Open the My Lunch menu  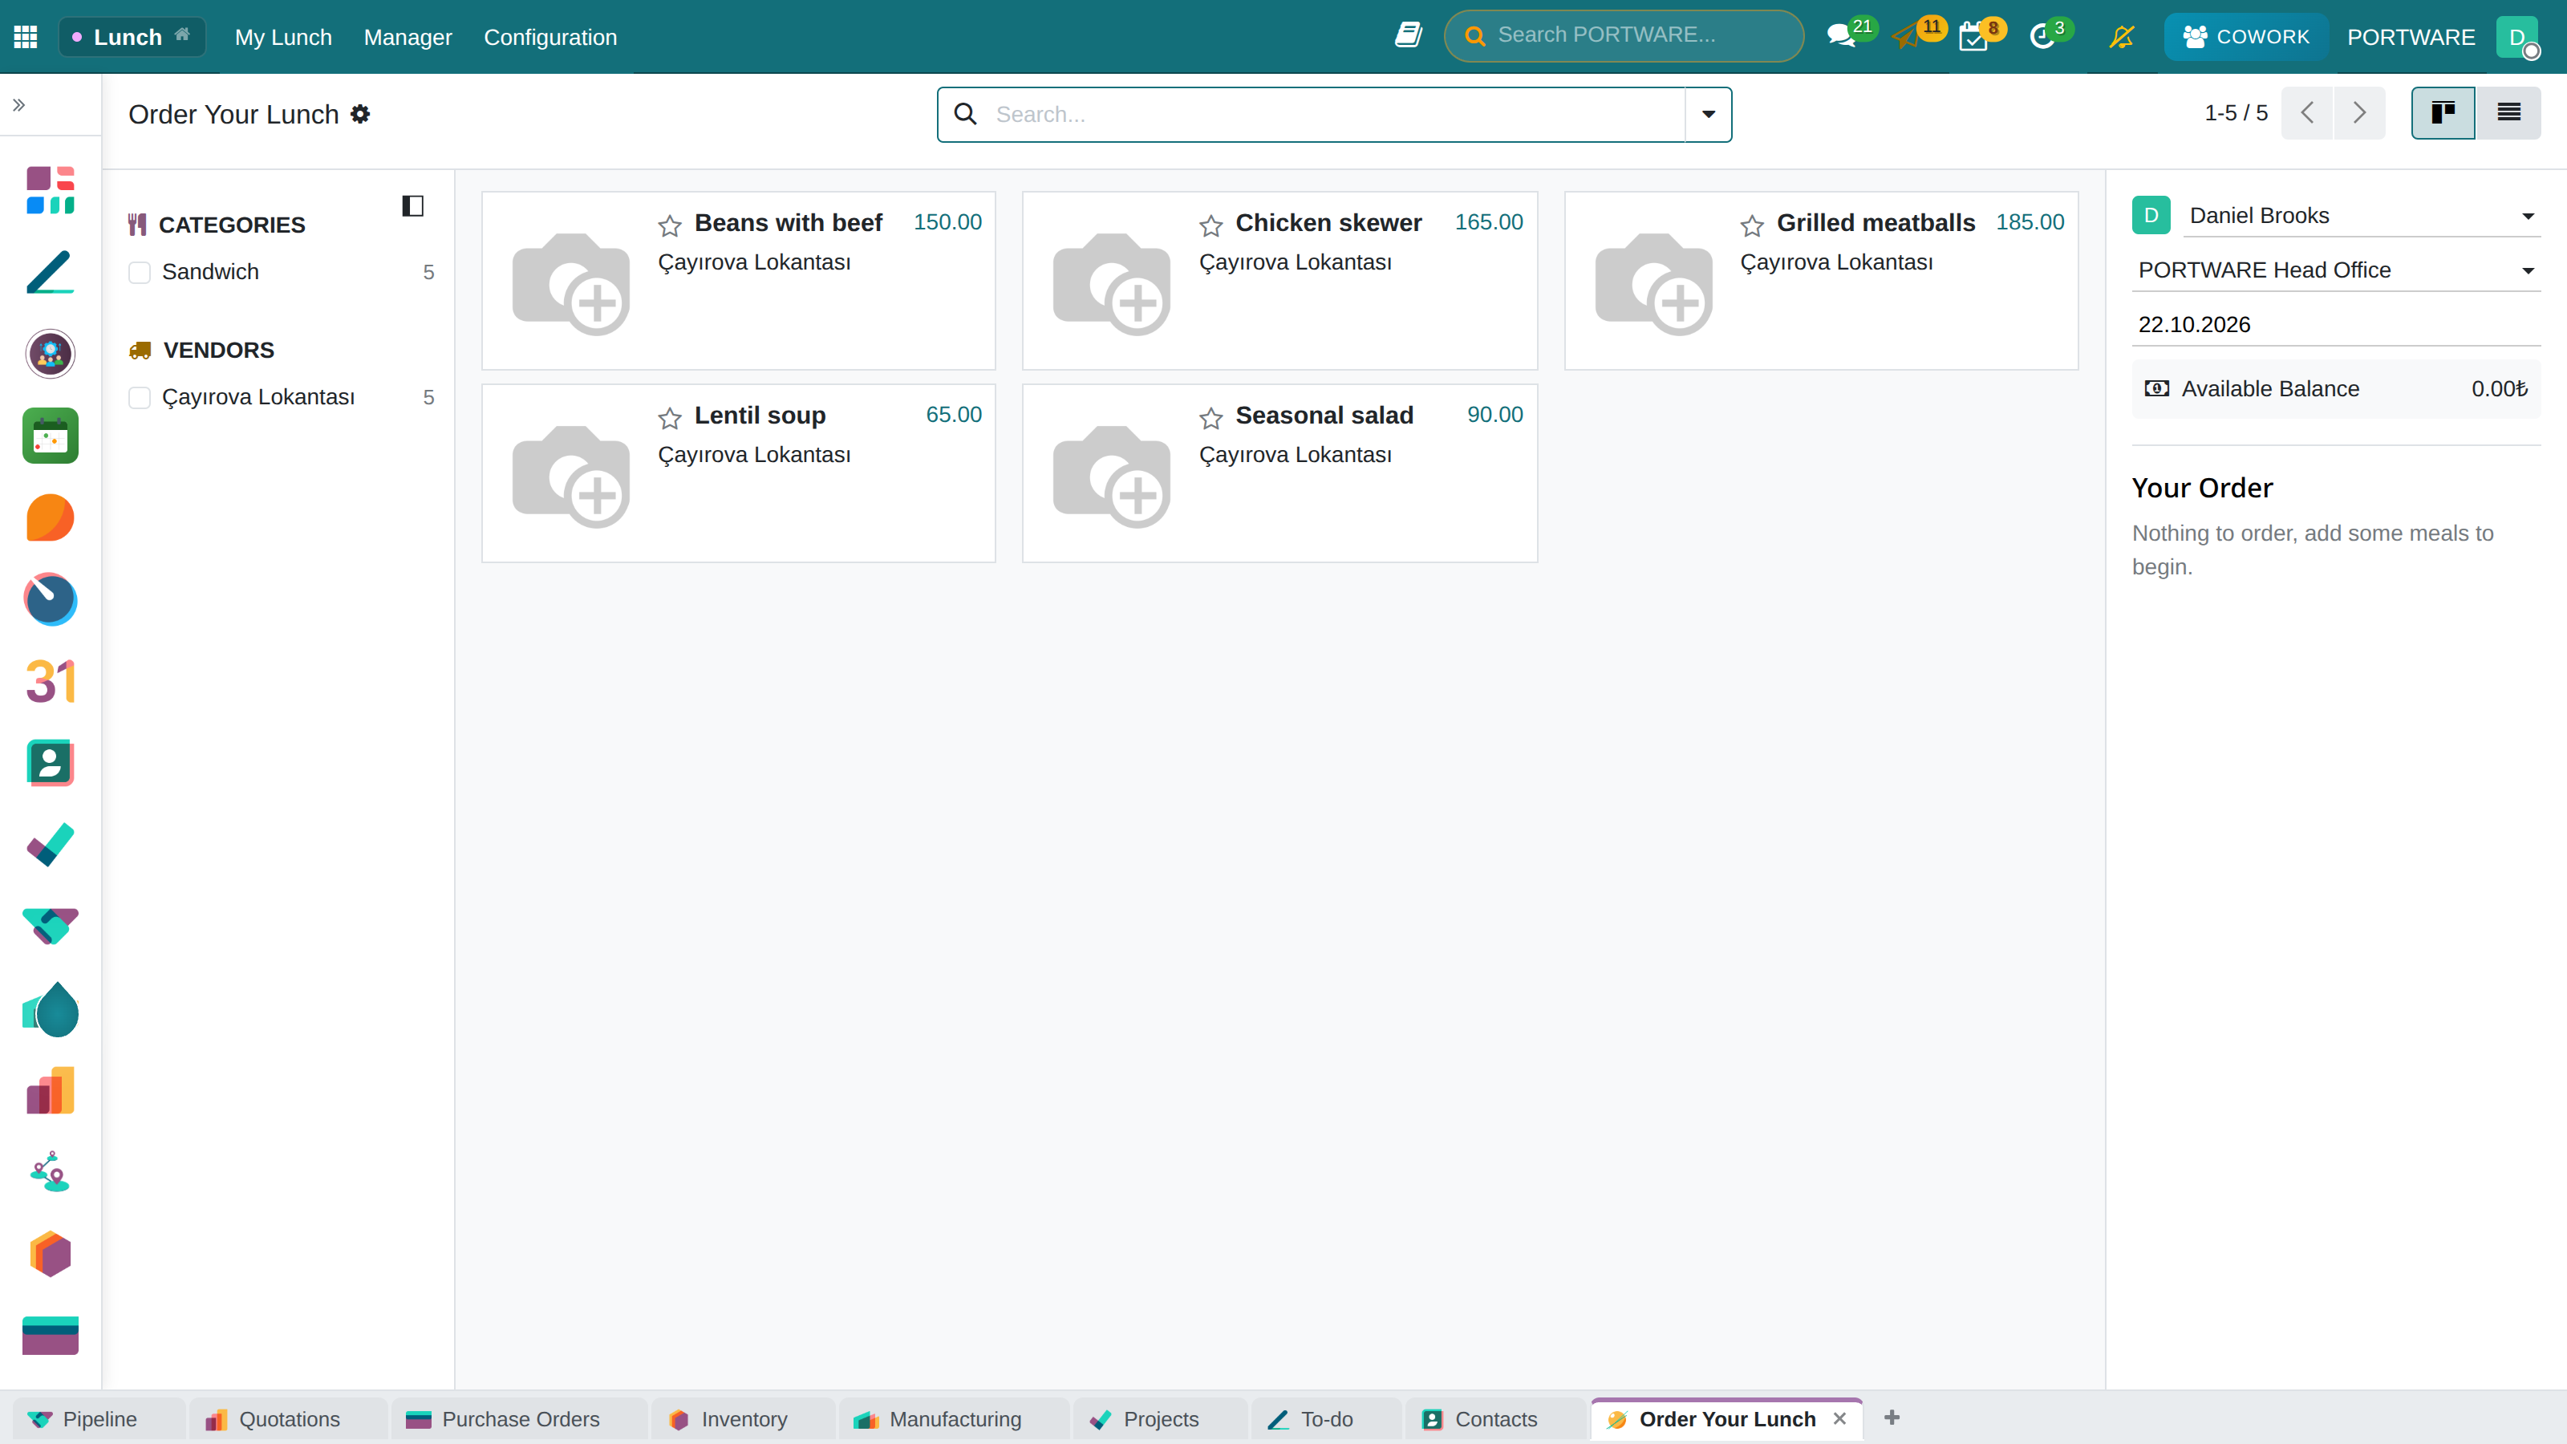coord(283,37)
